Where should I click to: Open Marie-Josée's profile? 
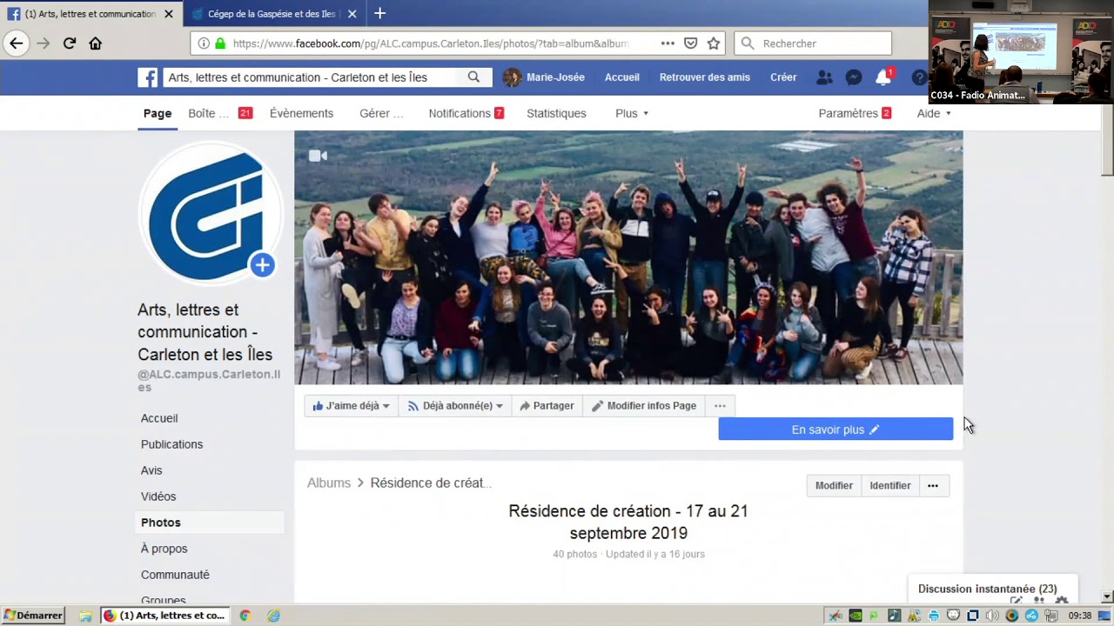544,77
